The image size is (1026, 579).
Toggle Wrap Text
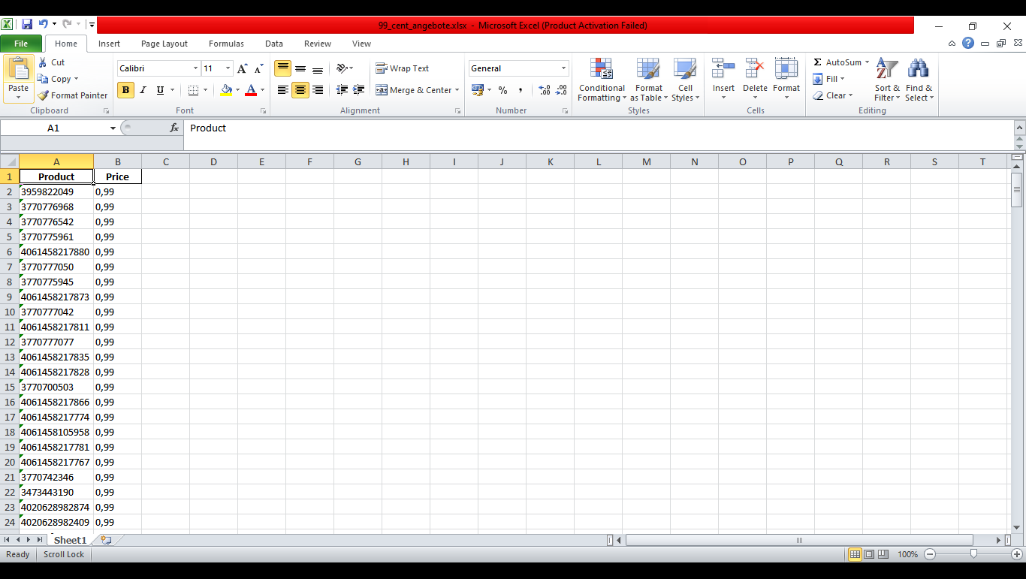coord(403,68)
